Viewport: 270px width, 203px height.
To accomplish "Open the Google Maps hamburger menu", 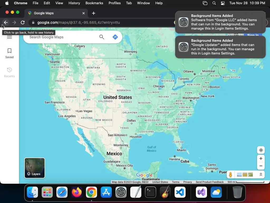I will [x=9, y=37].
